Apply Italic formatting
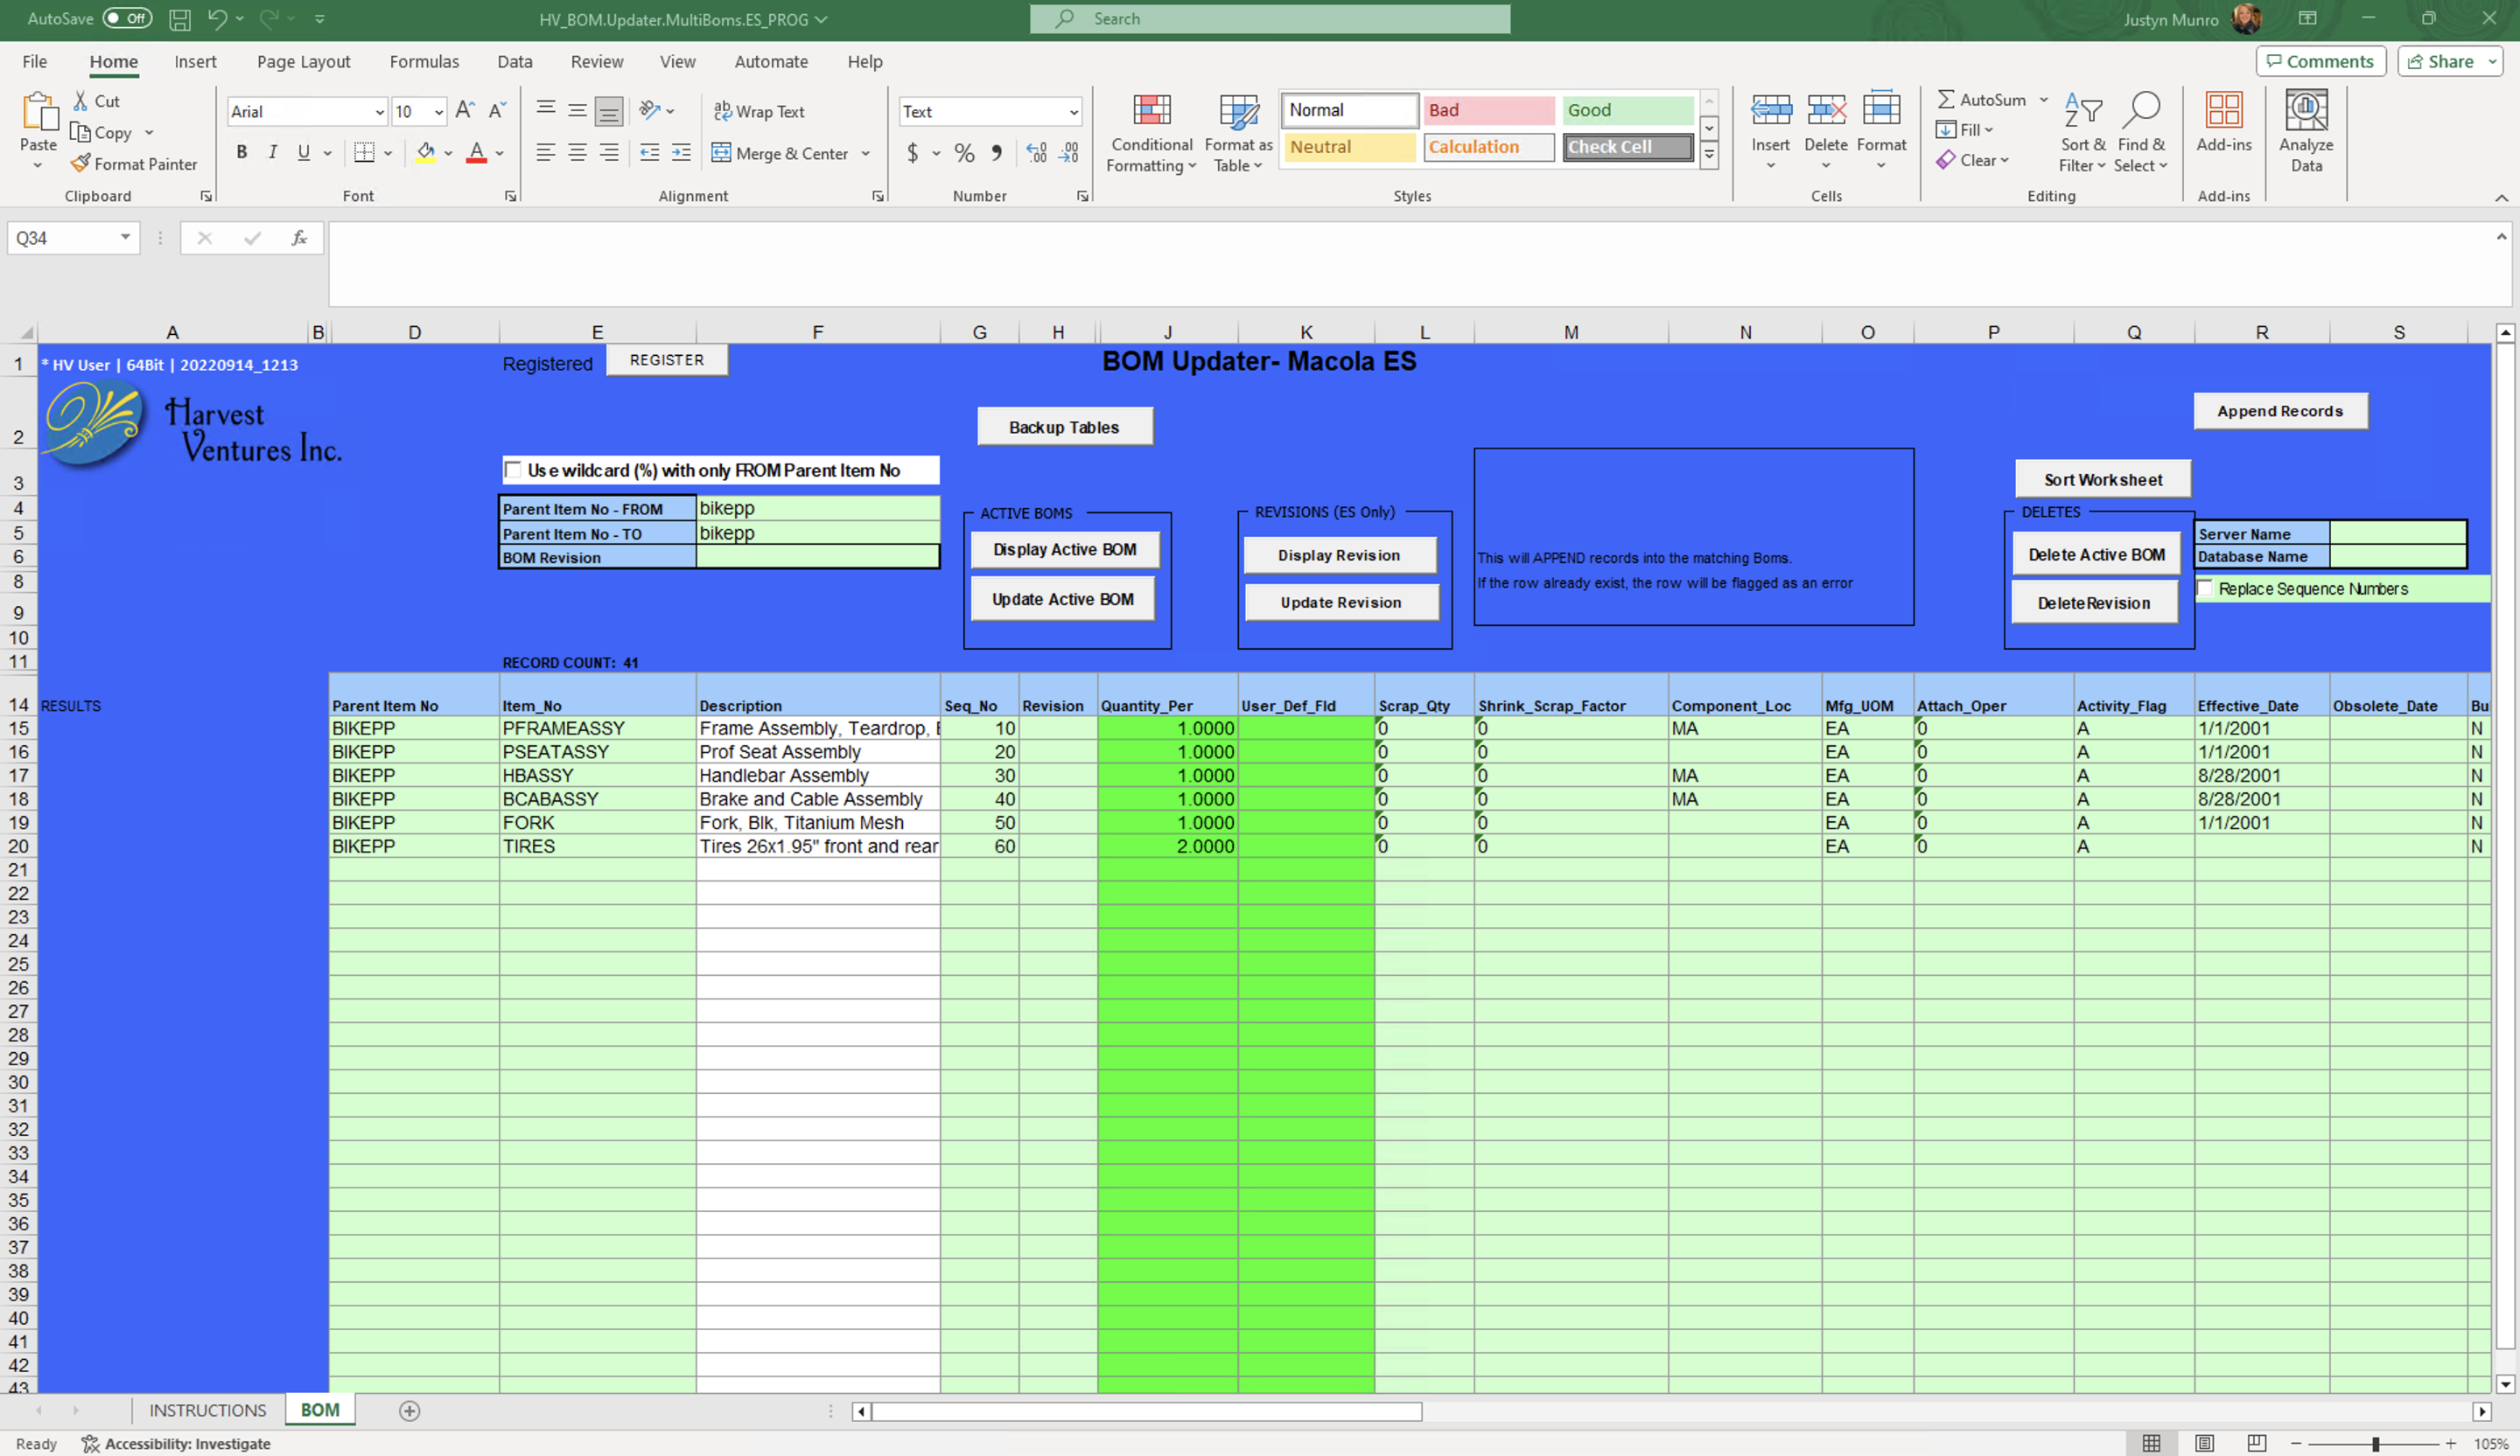 272,152
